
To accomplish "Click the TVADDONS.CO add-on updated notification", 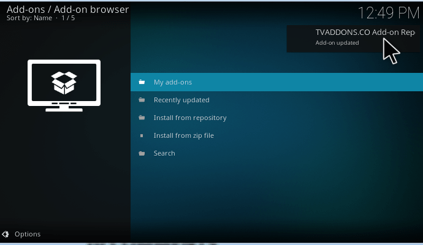I will tap(354, 39).
